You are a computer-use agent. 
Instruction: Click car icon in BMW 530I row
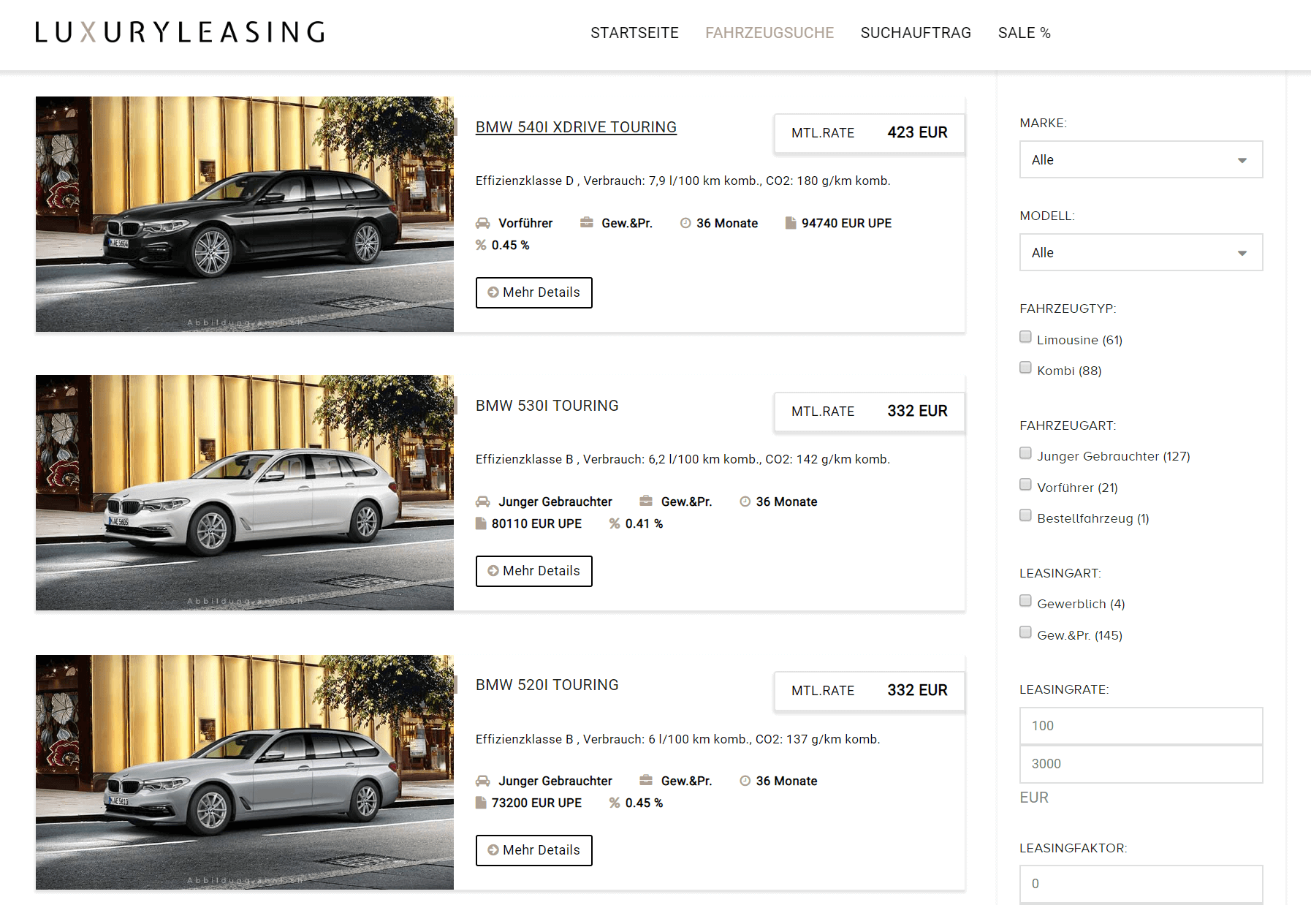[x=483, y=501]
